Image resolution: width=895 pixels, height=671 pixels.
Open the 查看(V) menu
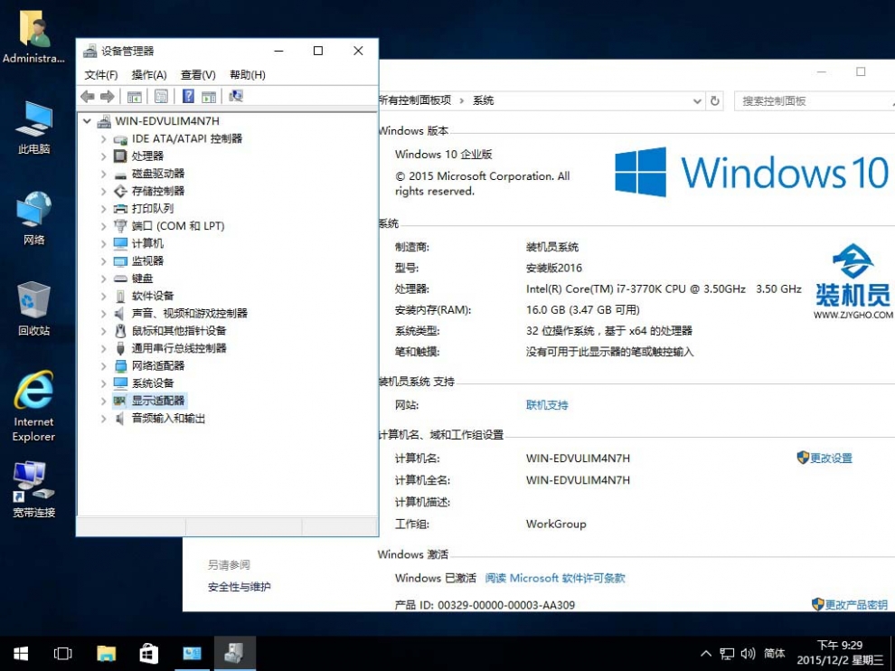(198, 75)
